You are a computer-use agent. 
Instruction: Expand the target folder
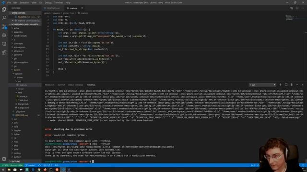pos(21,89)
